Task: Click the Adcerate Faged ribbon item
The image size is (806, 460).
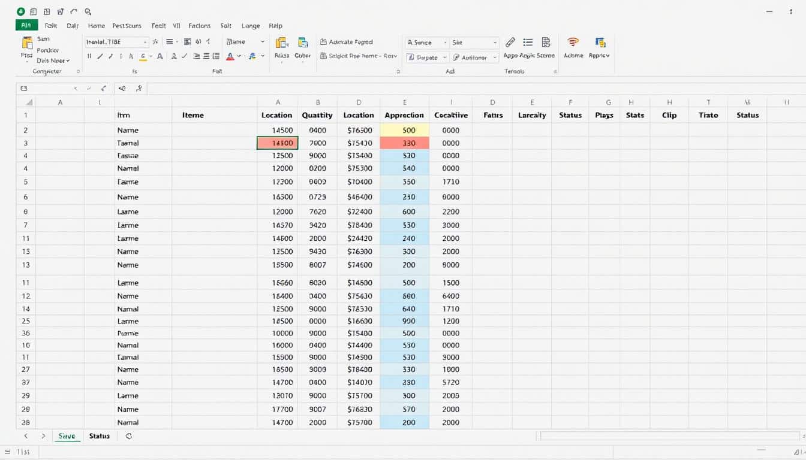Action: pos(347,42)
